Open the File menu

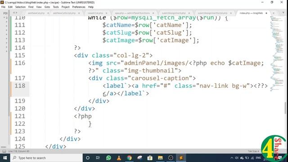coord(3,7)
